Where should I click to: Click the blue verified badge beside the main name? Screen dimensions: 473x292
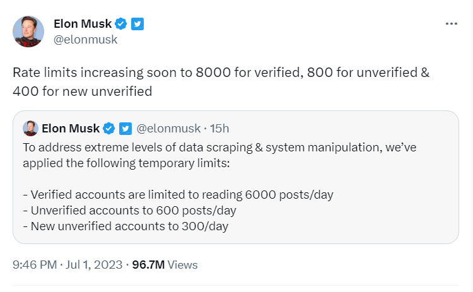[122, 24]
